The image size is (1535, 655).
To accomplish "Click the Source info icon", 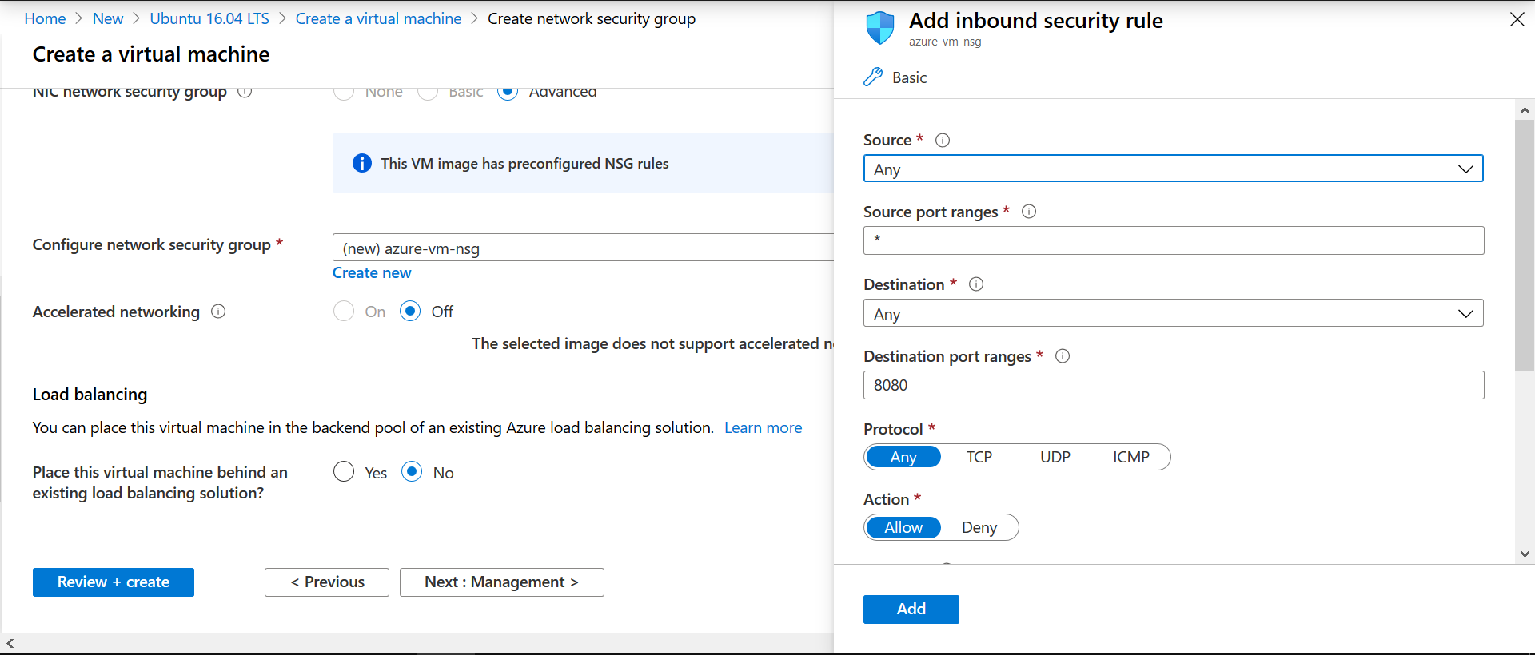I will pos(943,141).
